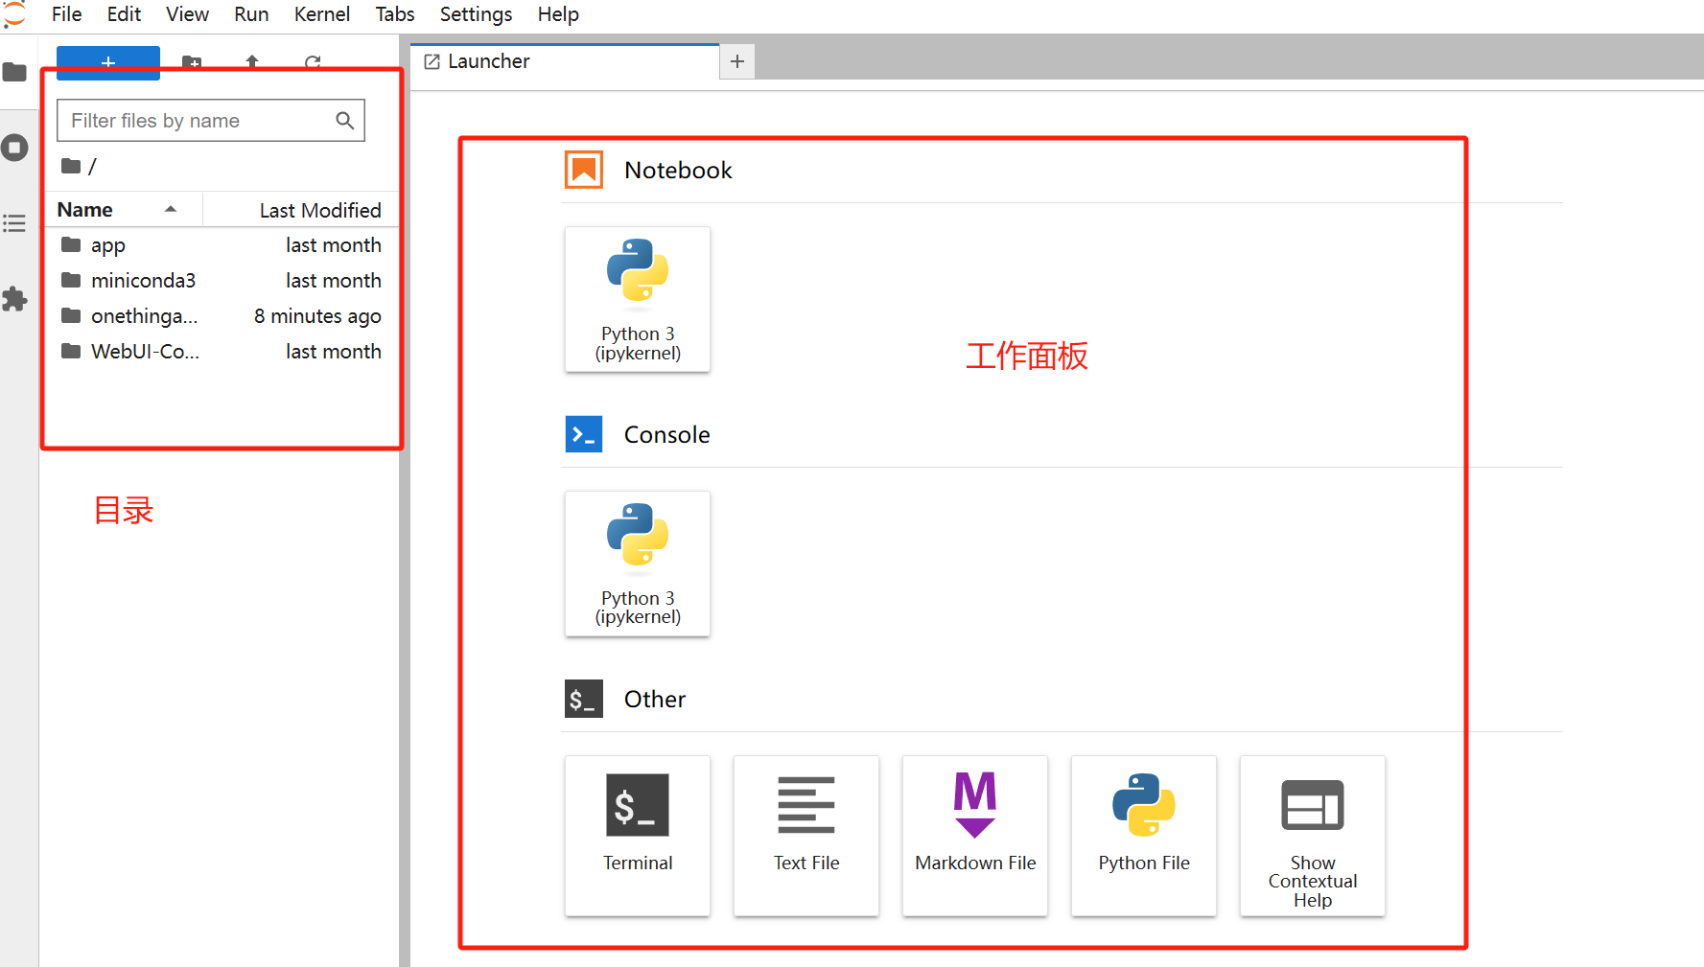The image size is (1704, 967).
Task: Click the Other section heading text
Action: pos(655,699)
